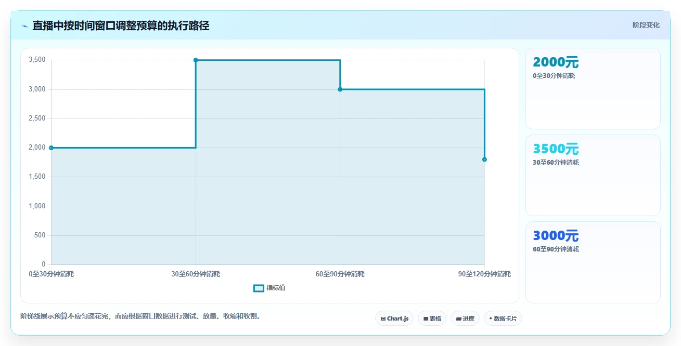Click the table icon in 表格 tag
This screenshot has width=681, height=346.
426,318
